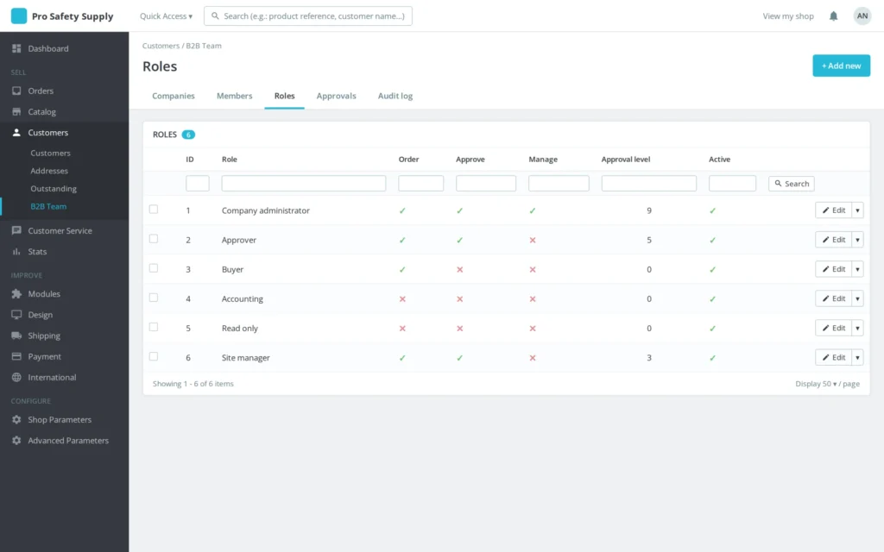Click Manage checkmark for Company administrator
884x552 pixels.
pos(532,210)
